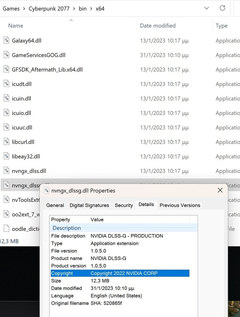
Task: Click the nvngx_dlss.dll file icon
Action: pos(7,171)
